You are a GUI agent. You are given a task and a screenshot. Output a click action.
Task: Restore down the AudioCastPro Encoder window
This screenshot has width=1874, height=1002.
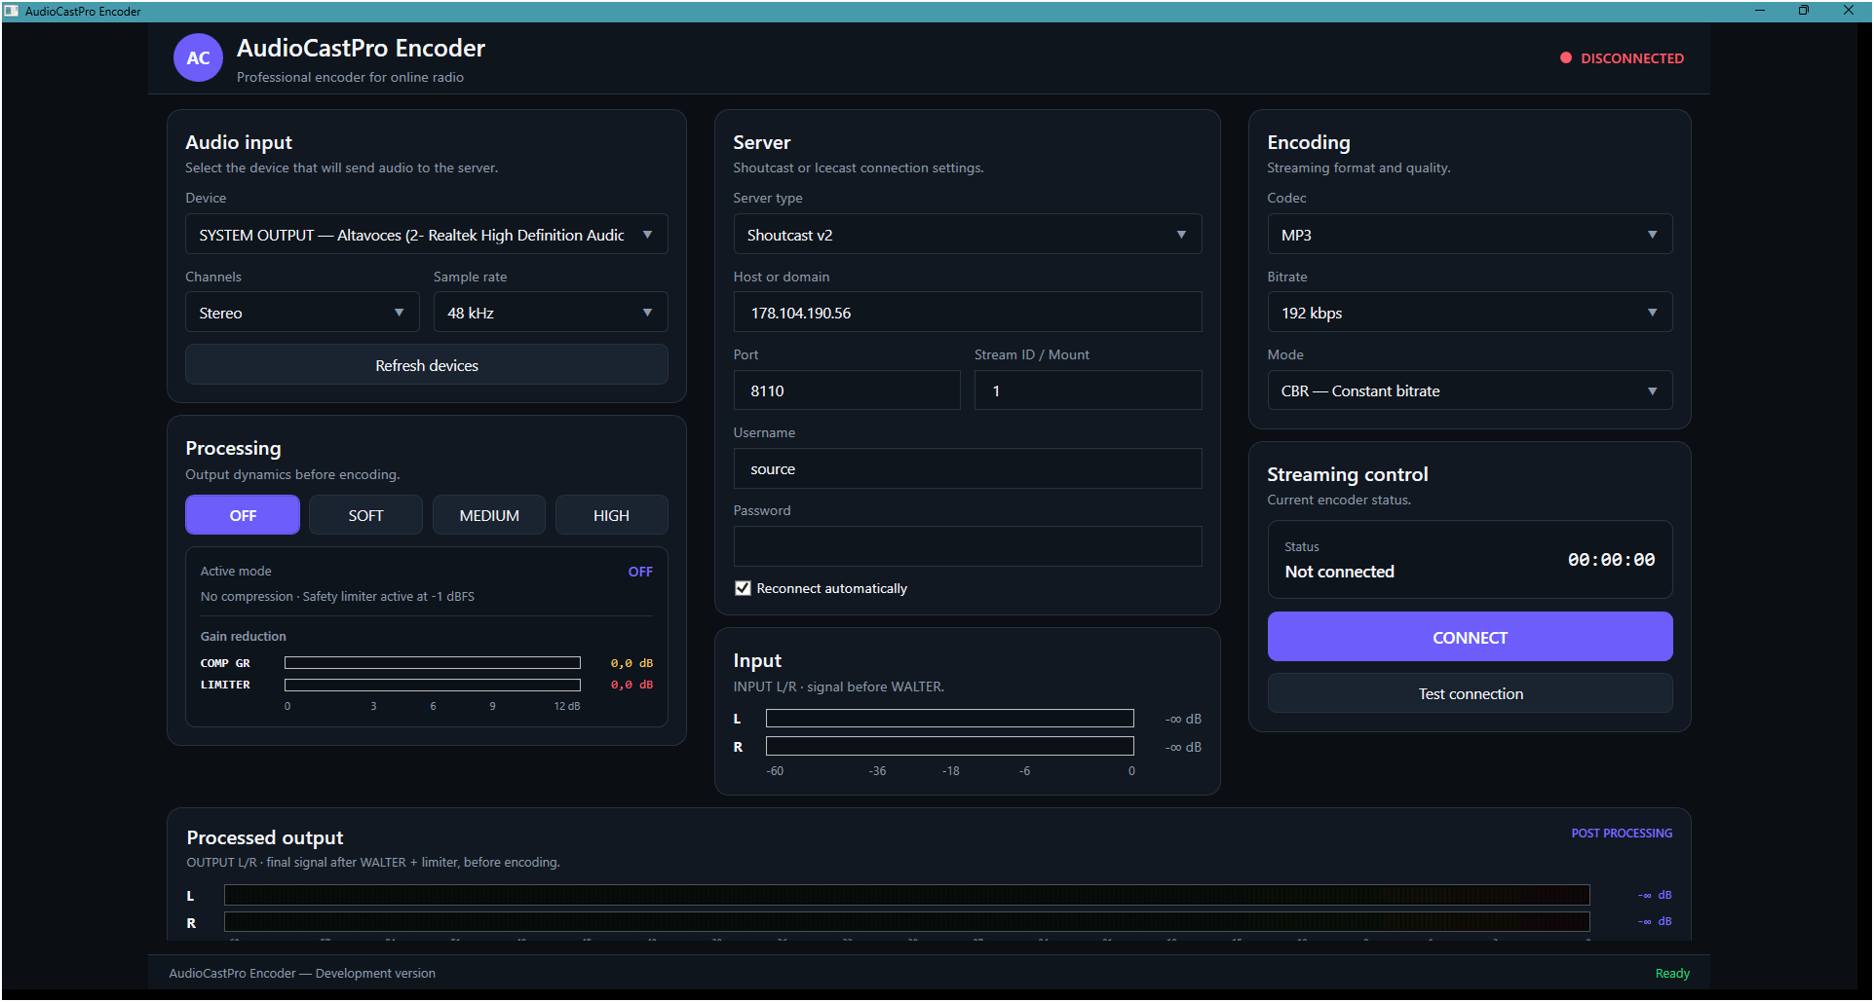pyautogui.click(x=1804, y=11)
